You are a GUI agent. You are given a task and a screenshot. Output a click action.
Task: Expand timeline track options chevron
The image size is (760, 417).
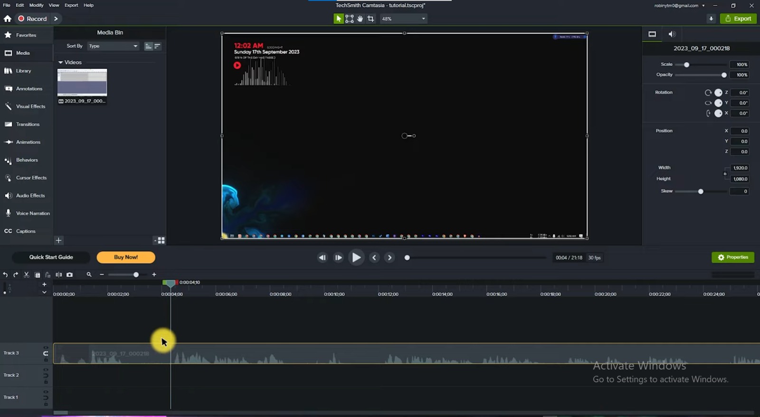44,292
